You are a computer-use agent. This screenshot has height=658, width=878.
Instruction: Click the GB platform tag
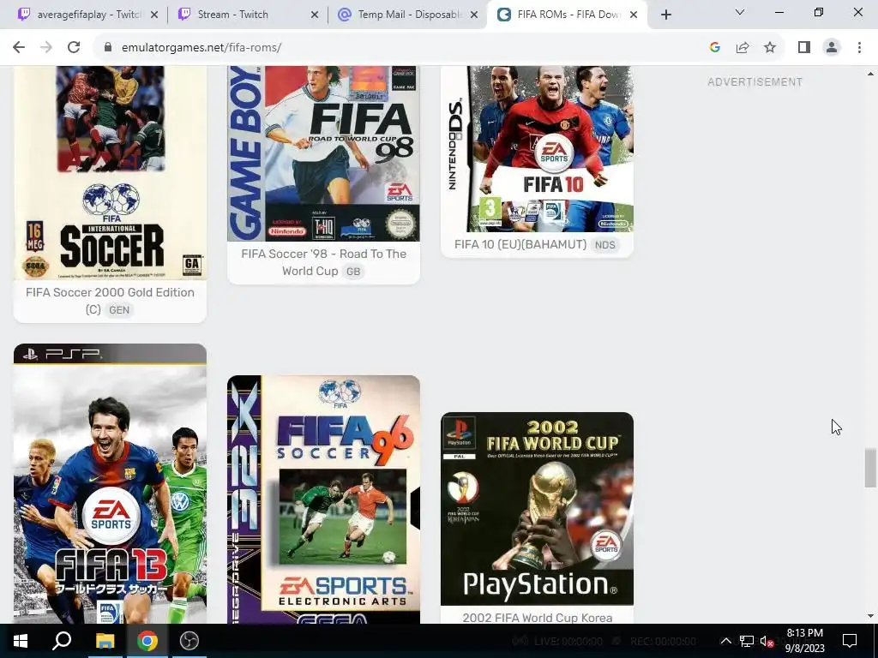pyautogui.click(x=353, y=272)
